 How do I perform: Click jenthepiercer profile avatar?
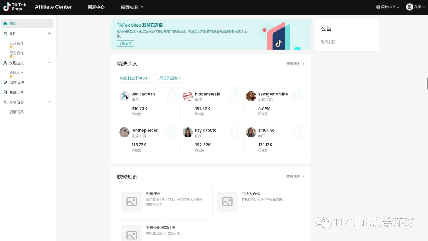pyautogui.click(x=124, y=132)
